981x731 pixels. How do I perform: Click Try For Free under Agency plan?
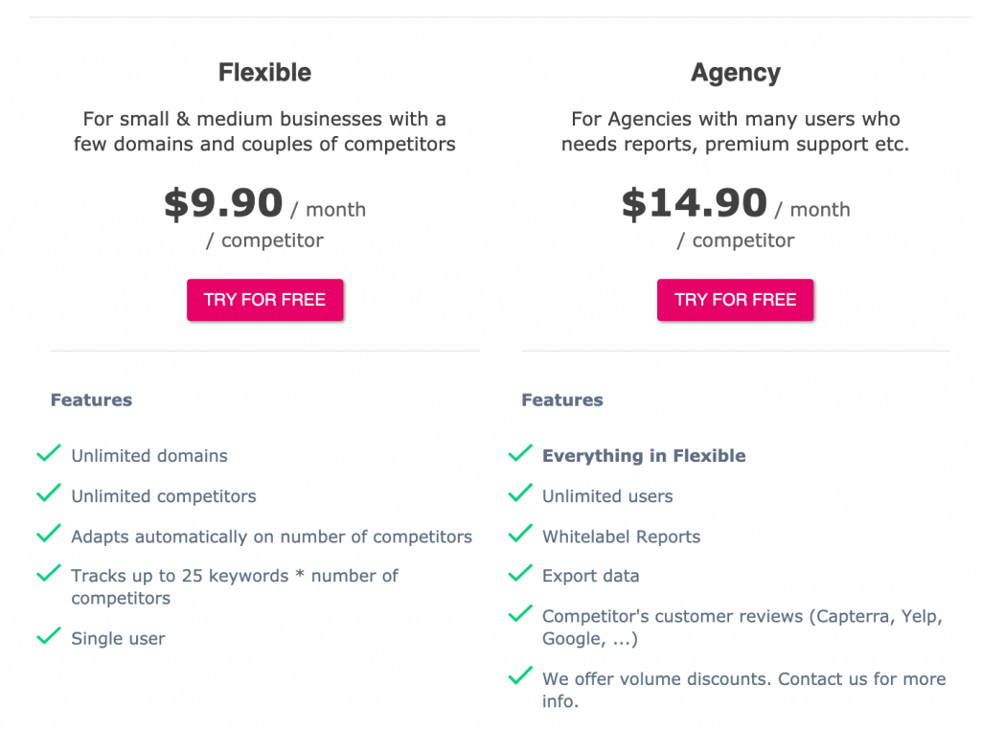735,300
